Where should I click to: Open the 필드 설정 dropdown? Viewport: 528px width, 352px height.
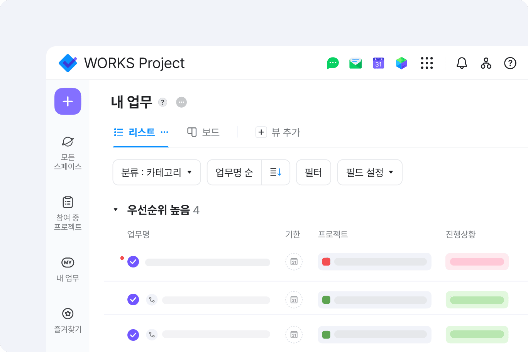point(369,173)
